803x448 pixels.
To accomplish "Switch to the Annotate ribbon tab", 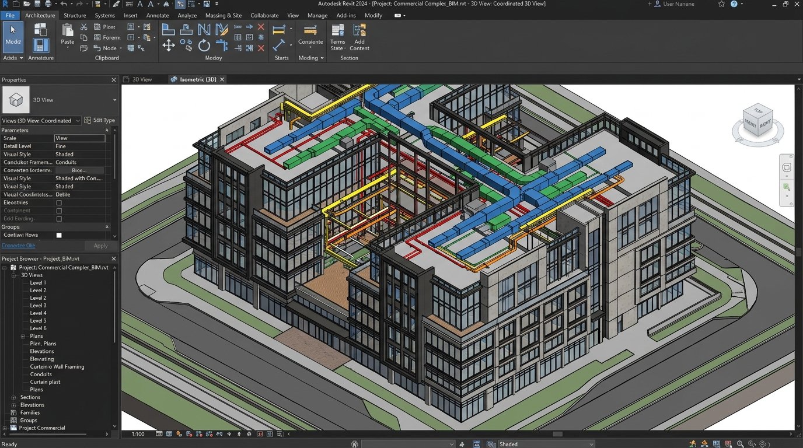I will pyautogui.click(x=158, y=16).
